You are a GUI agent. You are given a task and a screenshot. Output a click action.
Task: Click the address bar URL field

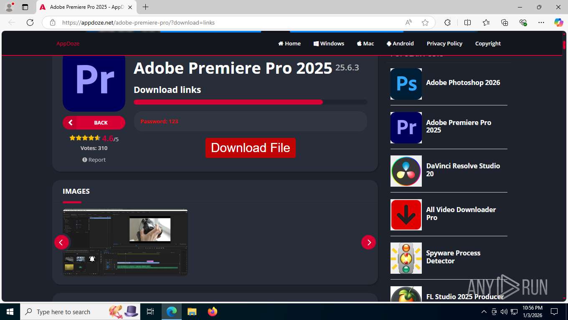click(x=230, y=22)
